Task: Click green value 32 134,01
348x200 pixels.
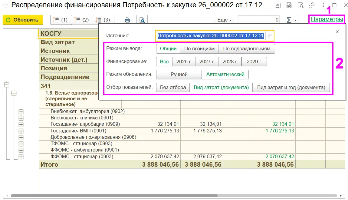Action: pos(283,124)
